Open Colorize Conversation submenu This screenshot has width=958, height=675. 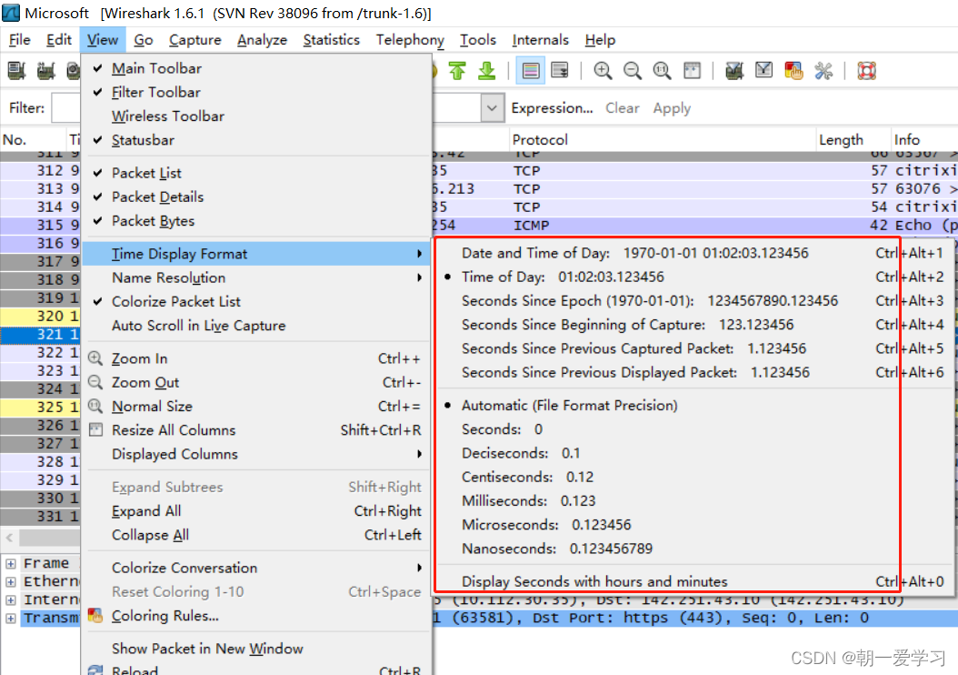(x=258, y=568)
